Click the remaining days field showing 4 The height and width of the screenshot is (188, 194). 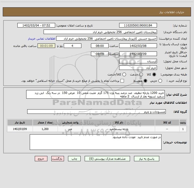(73, 46)
